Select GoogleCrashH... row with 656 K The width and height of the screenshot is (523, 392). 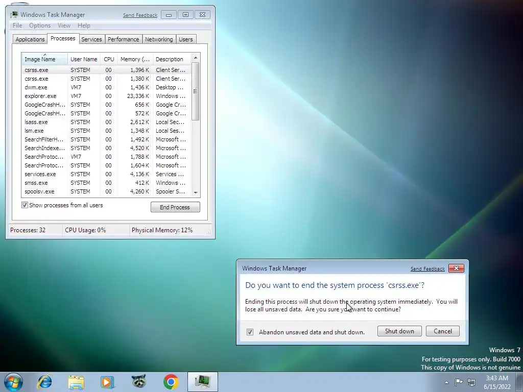tap(106, 105)
